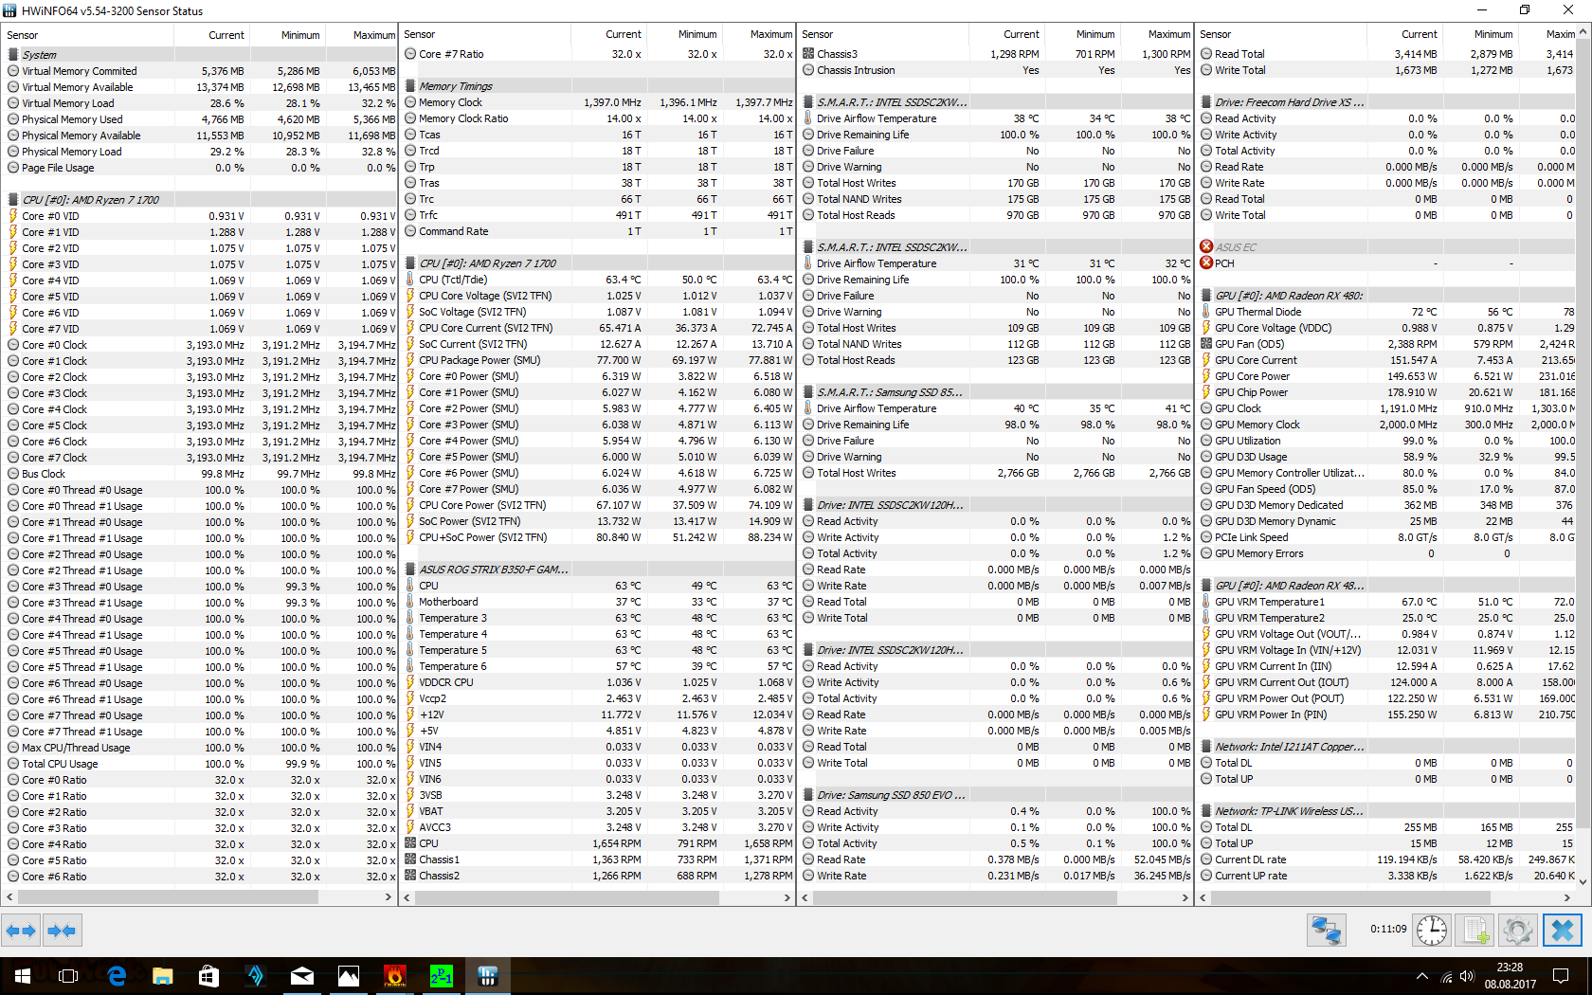1592x995 pixels.
Task: Select the Physical Memory Load row
Action: click(x=200, y=152)
